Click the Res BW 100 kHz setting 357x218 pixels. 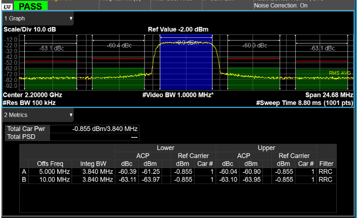[x=27, y=103]
